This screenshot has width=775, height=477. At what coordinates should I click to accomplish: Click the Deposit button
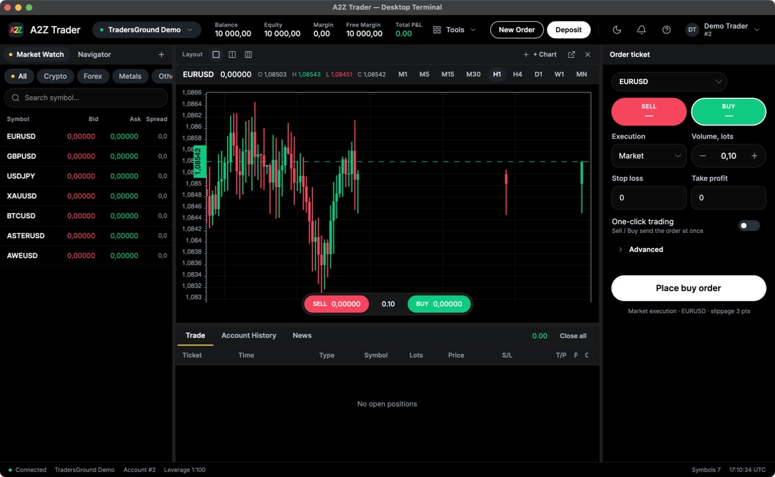click(x=569, y=30)
